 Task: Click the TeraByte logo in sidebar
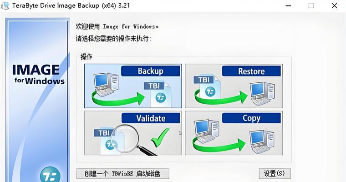[50, 175]
